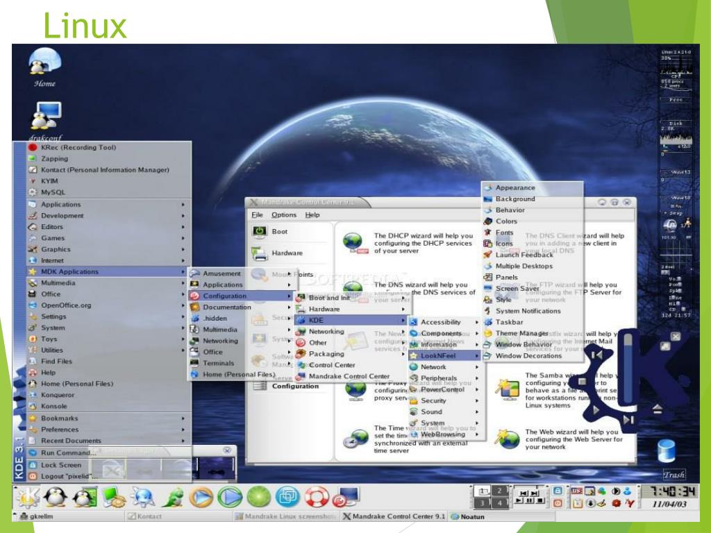Open Background in the LookNFeel submenu
The width and height of the screenshot is (711, 533).
(533, 198)
